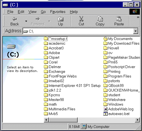Click the Master98 folder name
Screen dimensions: 142x131
[56, 100]
